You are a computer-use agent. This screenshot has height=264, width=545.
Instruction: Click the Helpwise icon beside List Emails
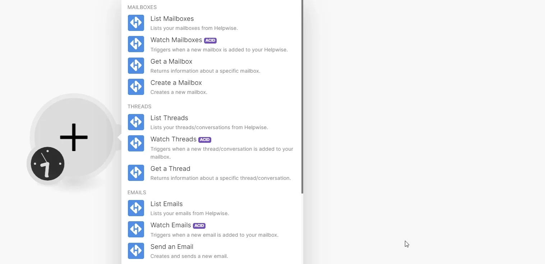(x=136, y=208)
